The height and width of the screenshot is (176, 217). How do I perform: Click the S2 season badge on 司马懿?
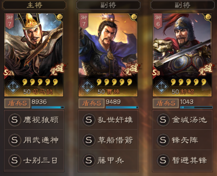tap(7, 73)
